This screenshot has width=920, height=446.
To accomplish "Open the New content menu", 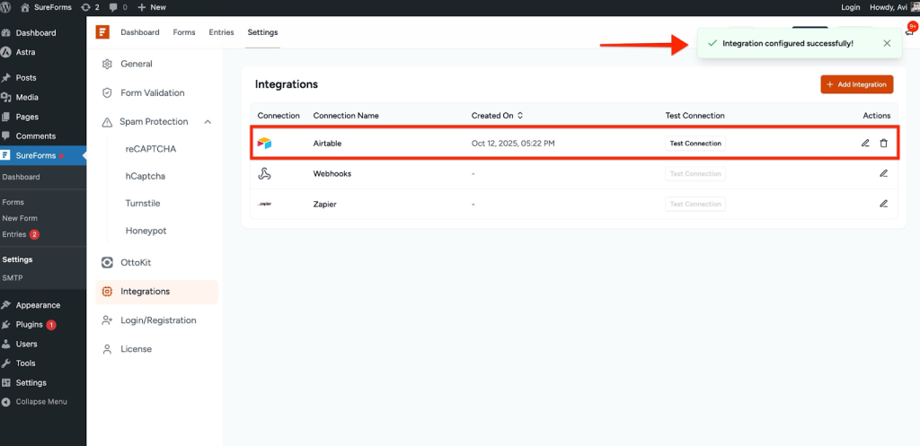I will coord(152,7).
